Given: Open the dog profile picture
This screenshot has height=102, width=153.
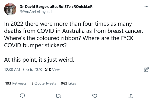Looking at the screenshot, I should point(10,9).
